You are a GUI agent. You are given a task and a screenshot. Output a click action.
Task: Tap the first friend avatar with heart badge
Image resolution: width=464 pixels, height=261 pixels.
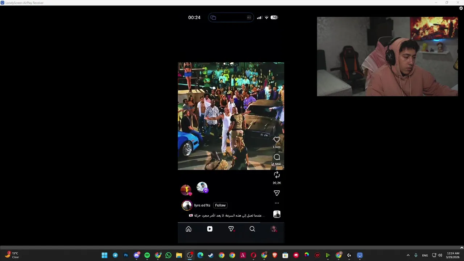coord(186,190)
